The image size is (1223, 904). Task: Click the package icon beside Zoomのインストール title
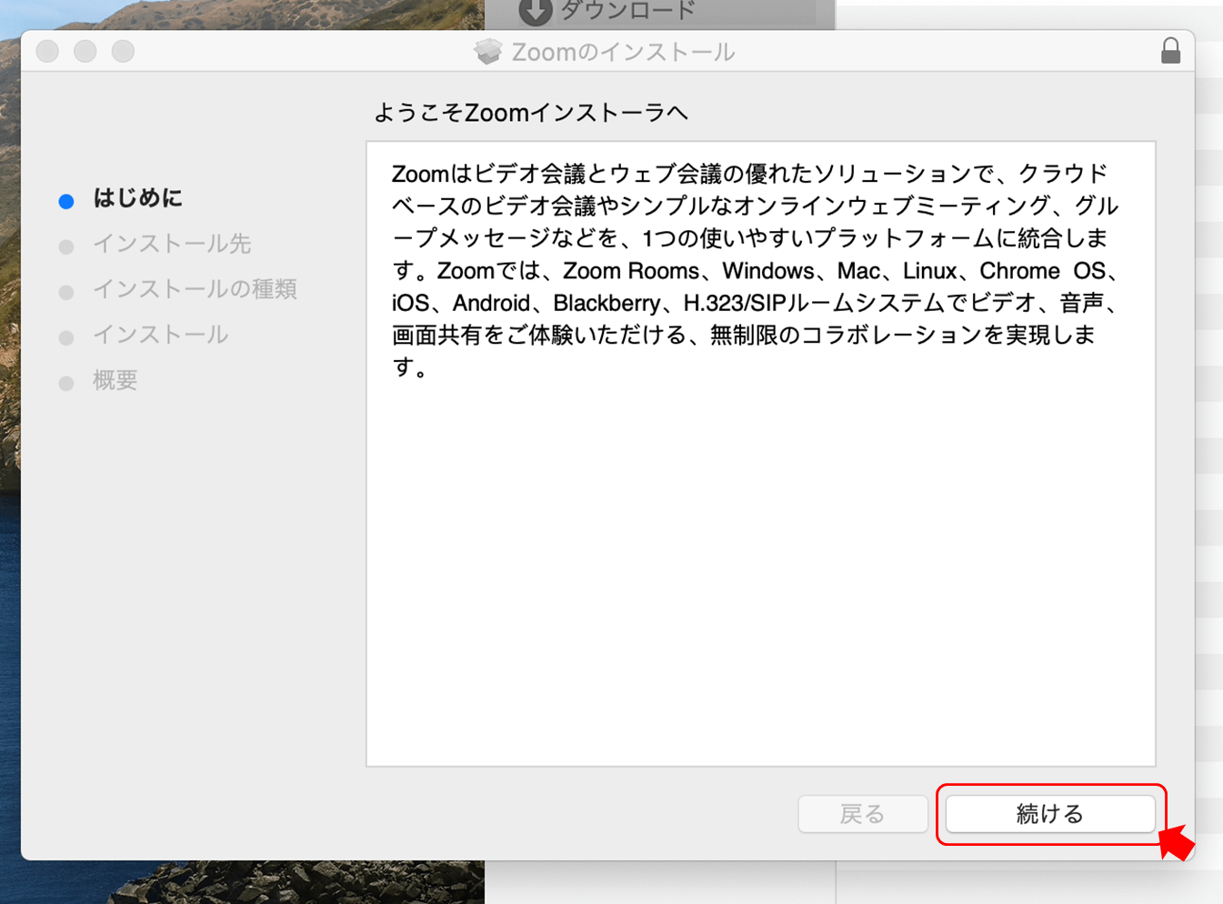tap(488, 52)
